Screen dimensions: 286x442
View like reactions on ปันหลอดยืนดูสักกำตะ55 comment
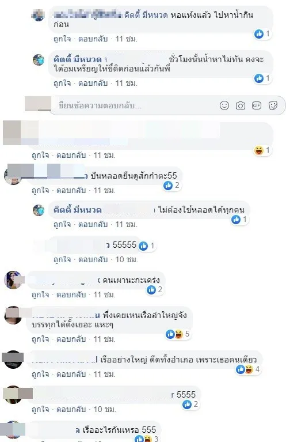click(171, 186)
